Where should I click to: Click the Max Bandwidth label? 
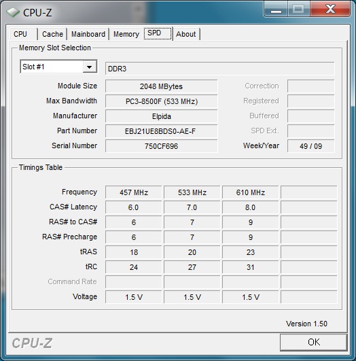coord(71,101)
